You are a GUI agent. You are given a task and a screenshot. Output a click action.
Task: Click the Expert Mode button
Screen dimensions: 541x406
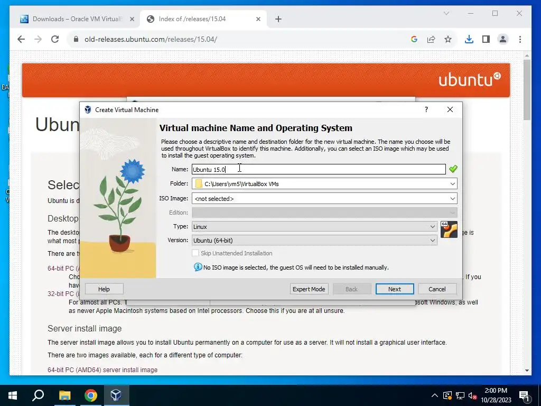point(309,289)
